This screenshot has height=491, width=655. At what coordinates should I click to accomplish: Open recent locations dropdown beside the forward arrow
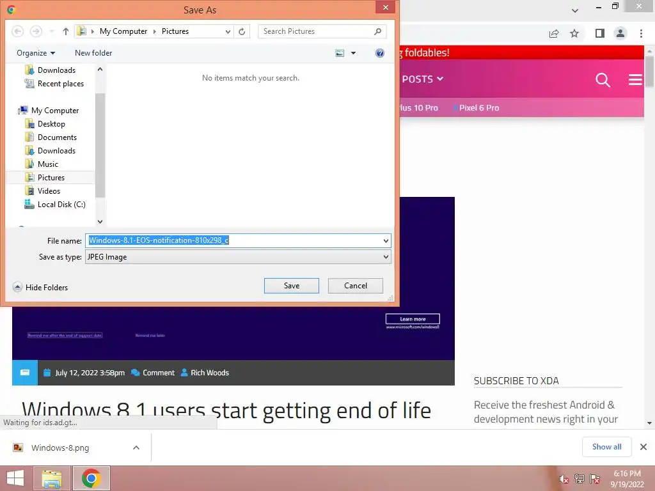[x=51, y=31]
